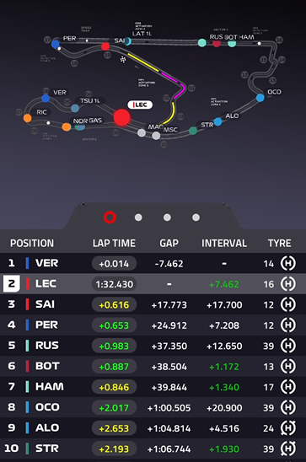Click the 1:32.430 lap time pill
Viewport: 306px width, 462px height.
pyautogui.click(x=115, y=284)
